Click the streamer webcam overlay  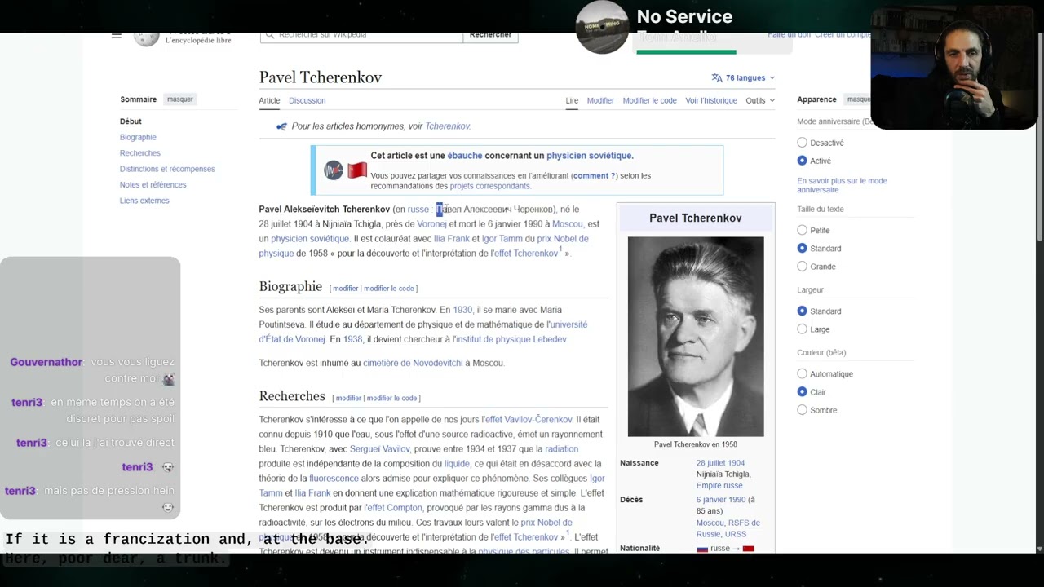coord(953,68)
